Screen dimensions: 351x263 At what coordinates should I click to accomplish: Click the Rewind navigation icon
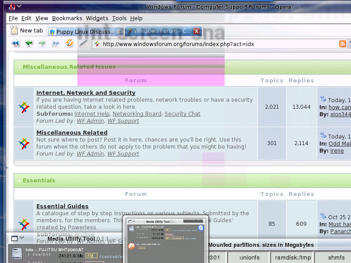coord(15,43)
